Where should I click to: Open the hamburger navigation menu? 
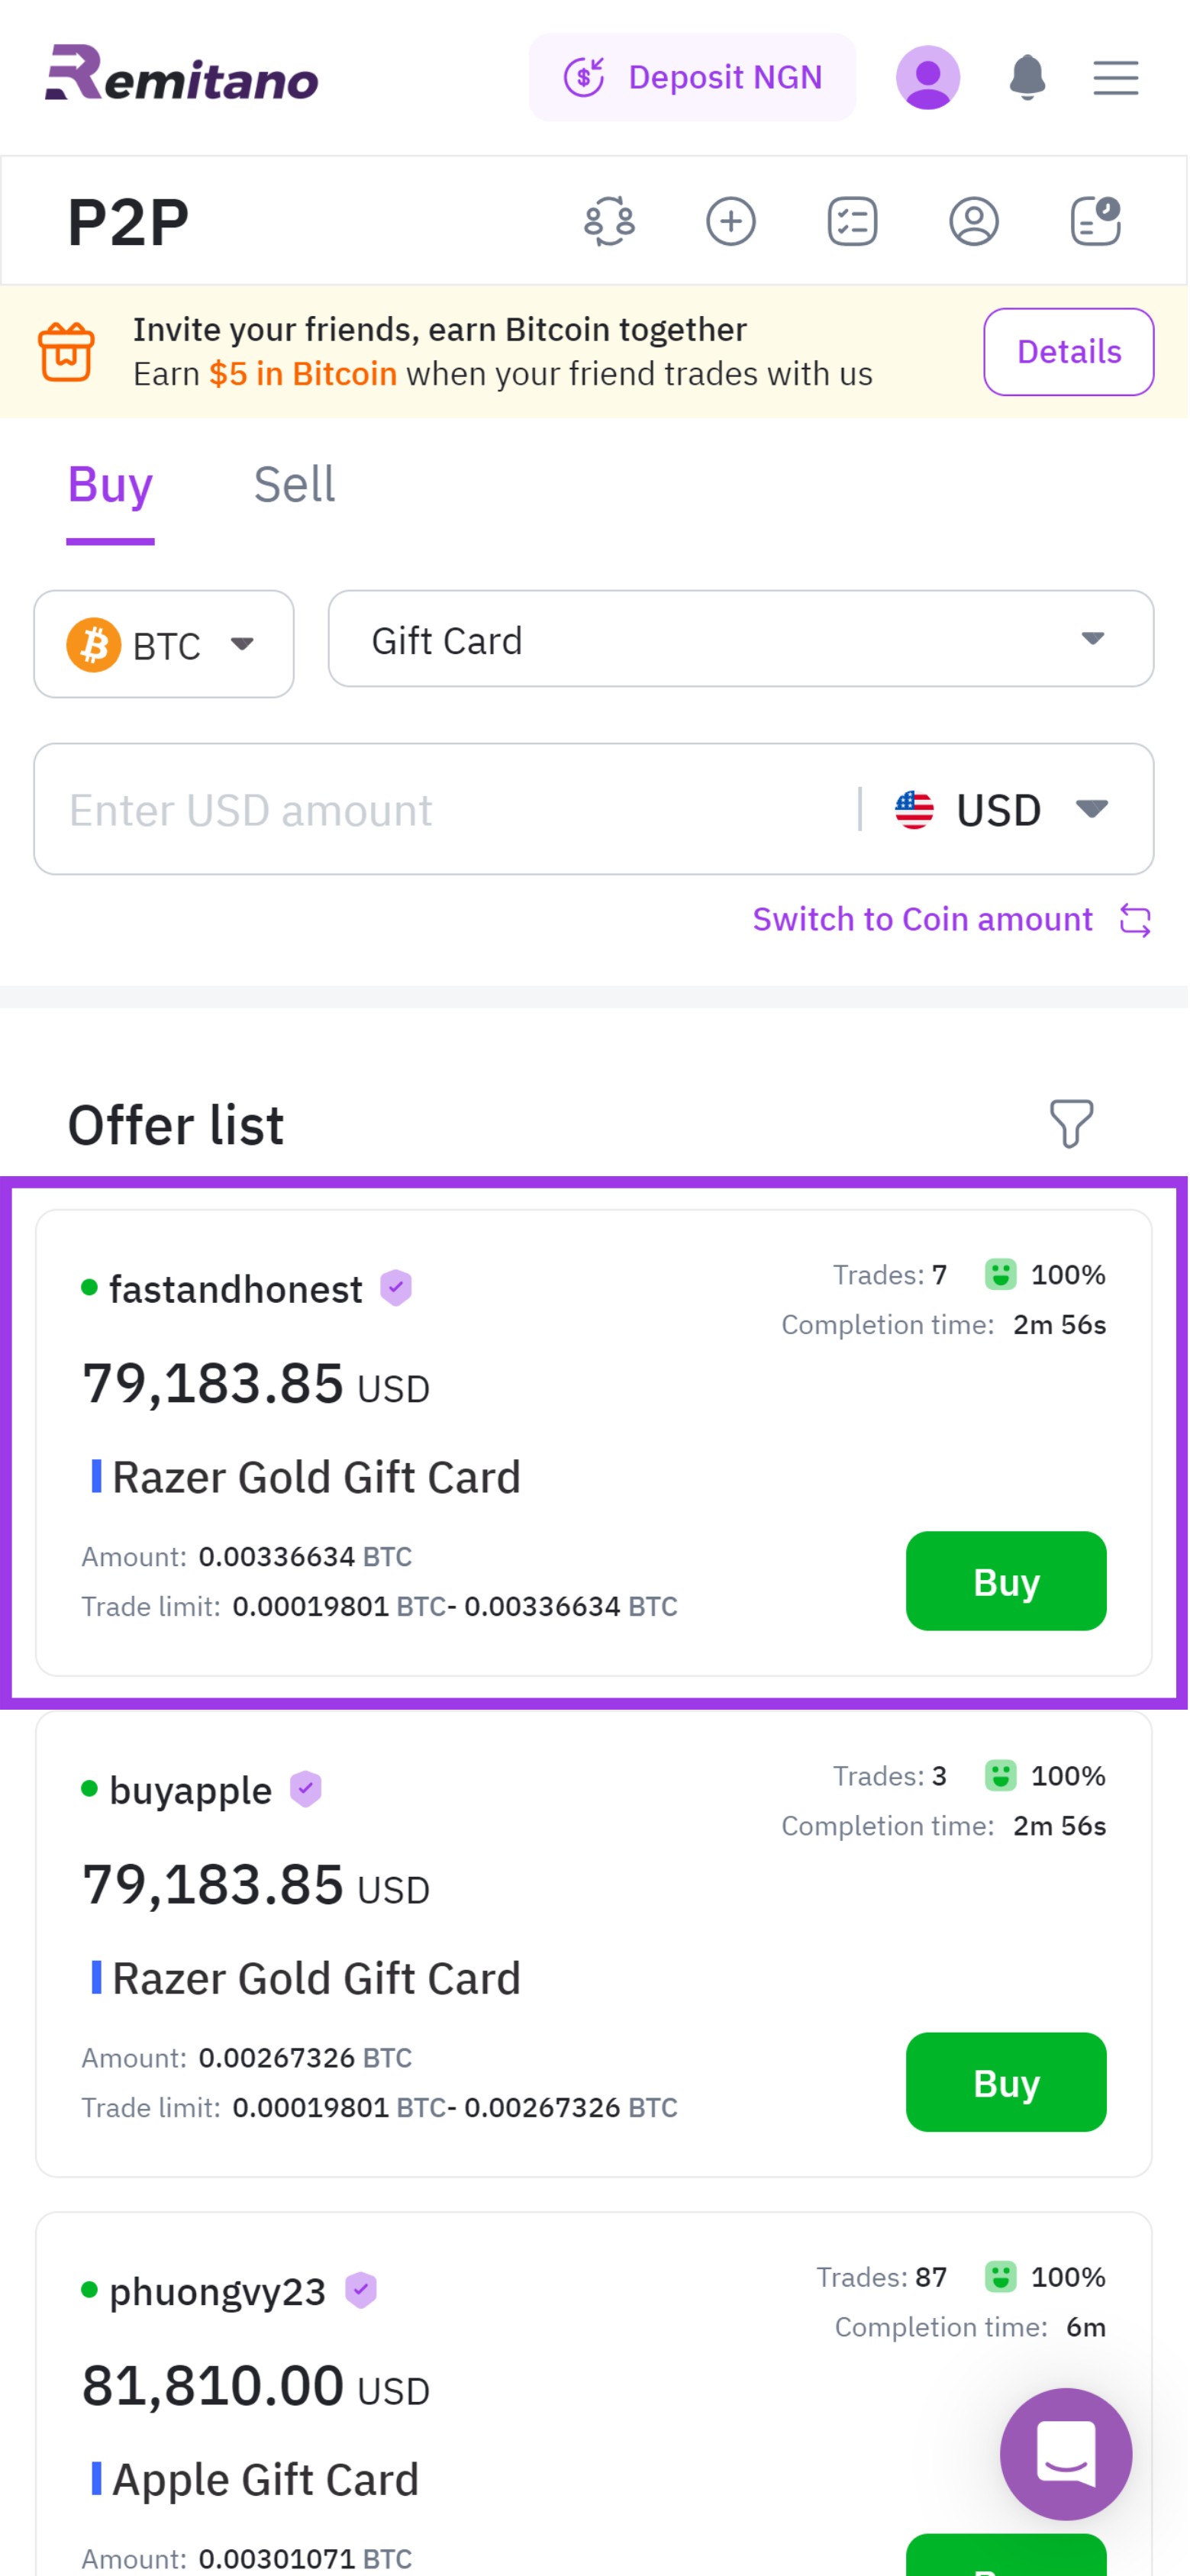1115,77
